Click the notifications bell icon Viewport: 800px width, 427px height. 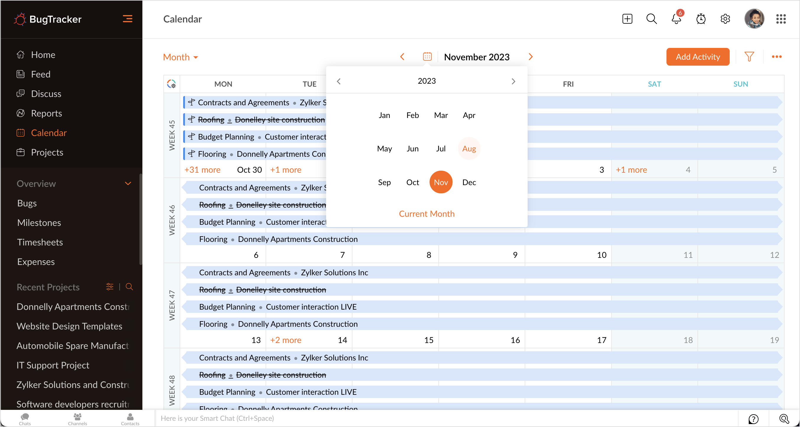pos(676,19)
